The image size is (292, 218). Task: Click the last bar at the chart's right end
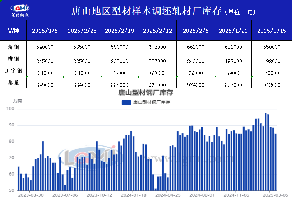pos(275,162)
